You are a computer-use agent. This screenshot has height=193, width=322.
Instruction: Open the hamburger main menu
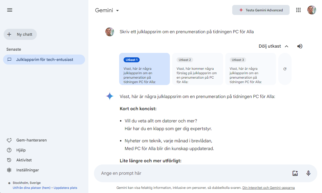click(10, 10)
